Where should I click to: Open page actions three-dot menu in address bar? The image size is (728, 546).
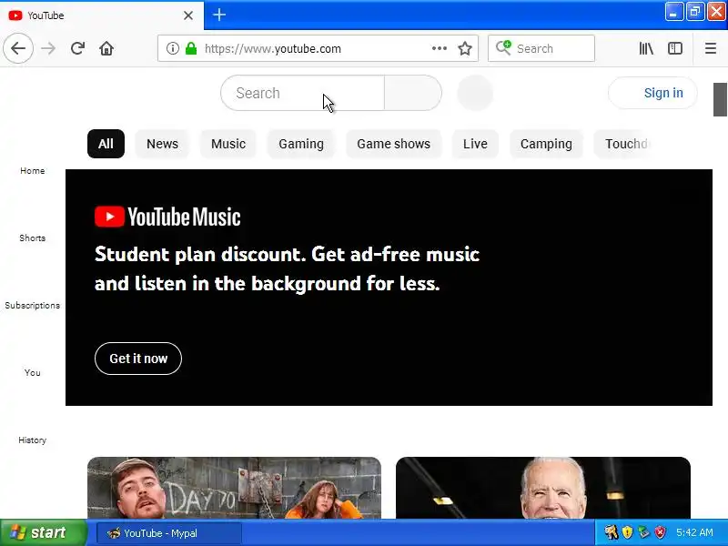point(439,48)
